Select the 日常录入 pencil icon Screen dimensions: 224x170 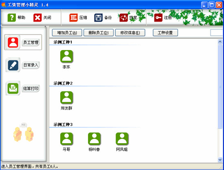pyautogui.click(x=13, y=65)
